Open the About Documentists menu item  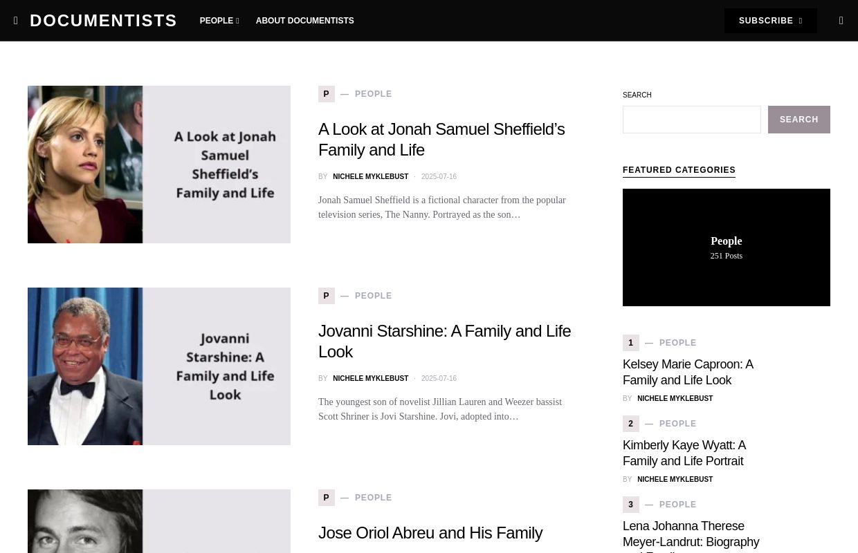(304, 21)
